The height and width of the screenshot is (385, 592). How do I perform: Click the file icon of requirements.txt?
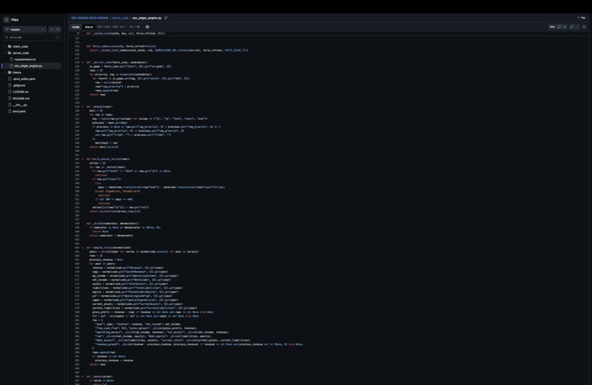click(11, 60)
